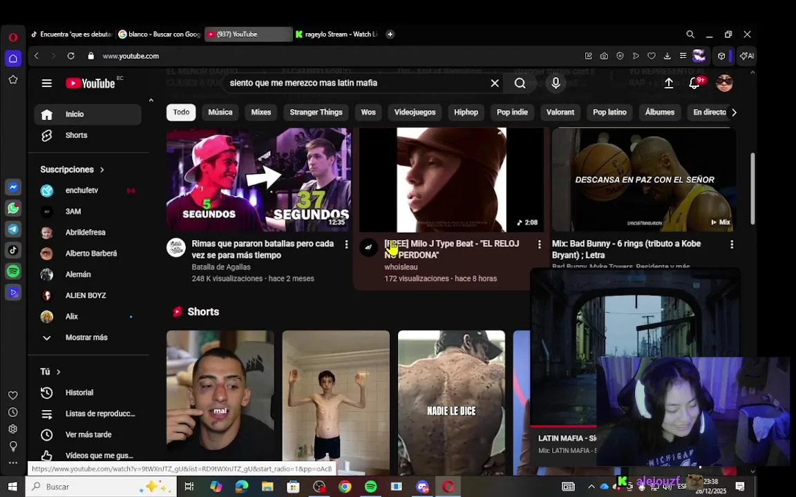Select the Valorant chip

pos(560,113)
